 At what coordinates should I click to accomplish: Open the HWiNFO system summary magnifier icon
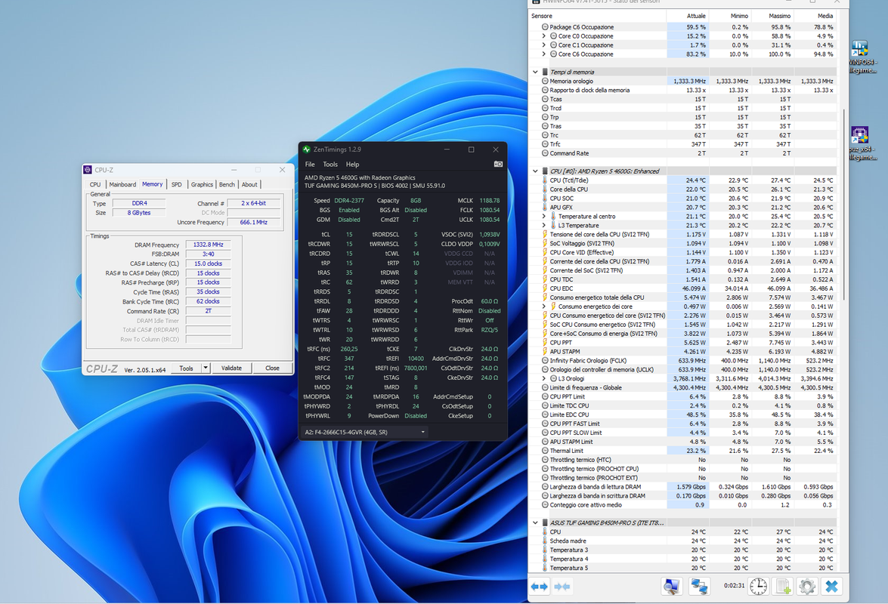(x=672, y=587)
